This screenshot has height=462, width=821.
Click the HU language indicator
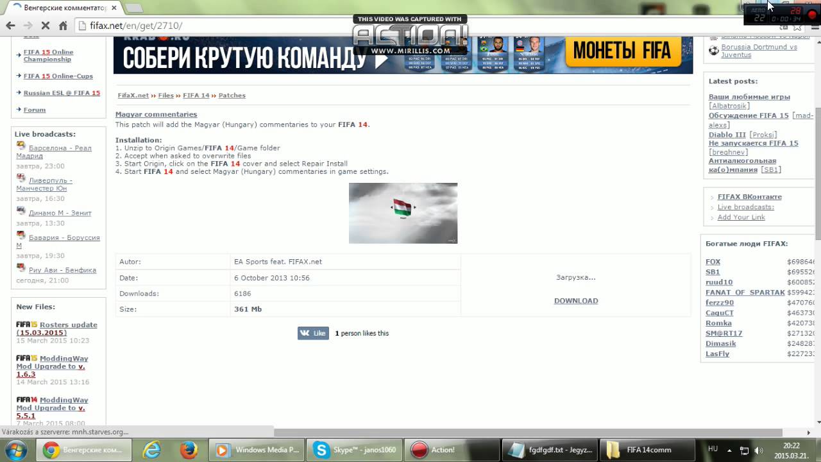(x=713, y=449)
